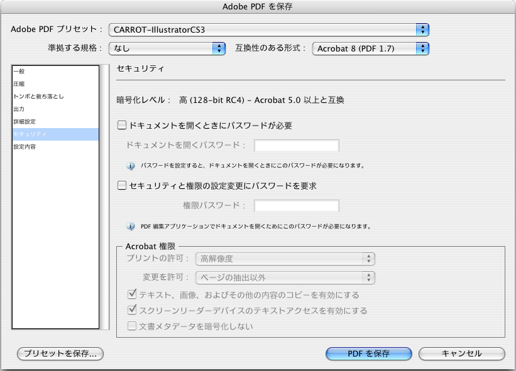
Task: Enable ドキュメントを開くときにパスワードが必要 checkbox
Action: [122, 125]
